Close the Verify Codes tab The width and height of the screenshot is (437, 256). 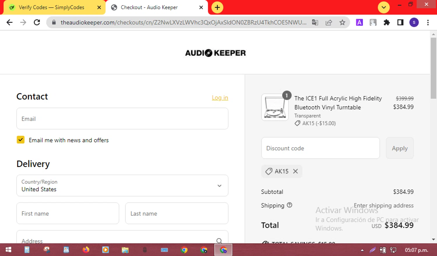pos(99,7)
